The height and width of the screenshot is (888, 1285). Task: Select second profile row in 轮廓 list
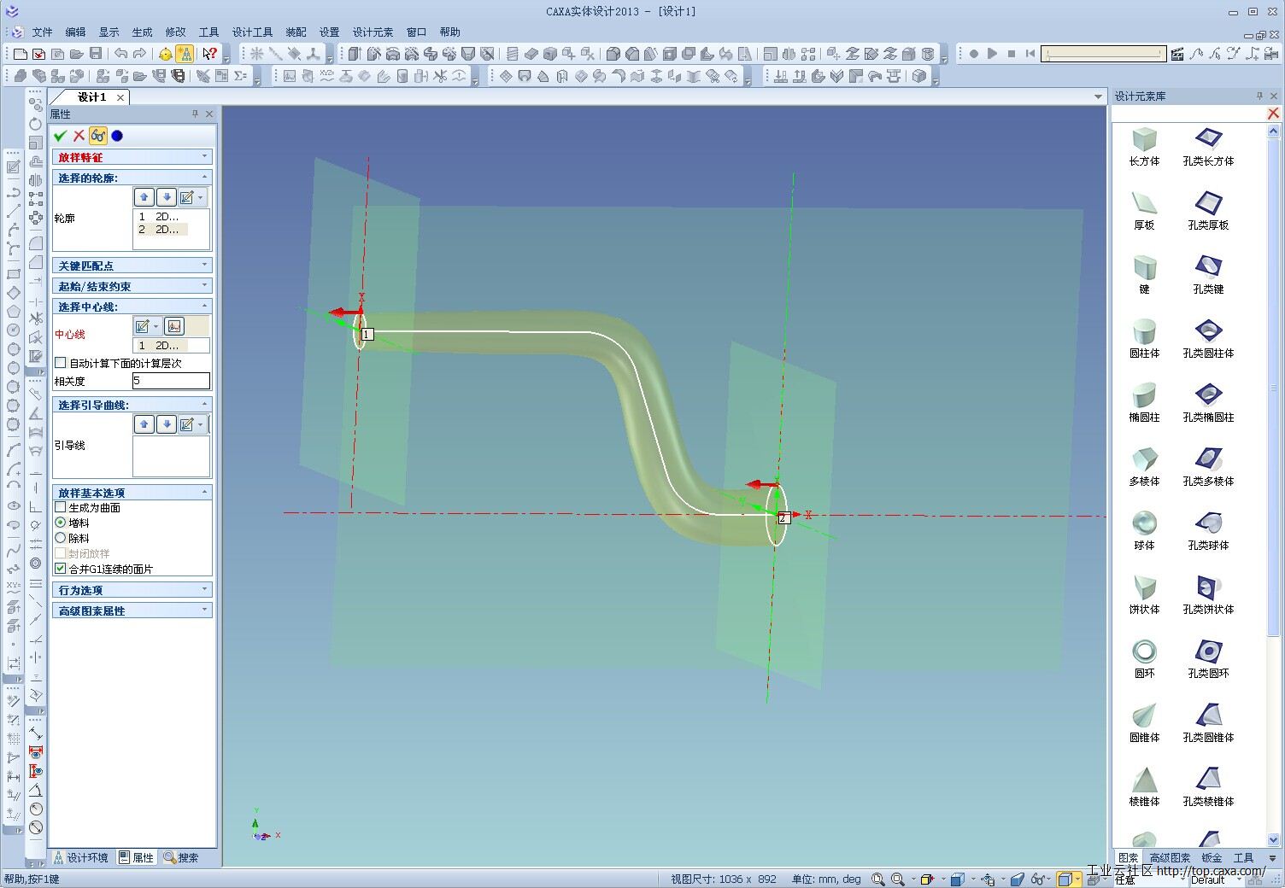tap(161, 230)
